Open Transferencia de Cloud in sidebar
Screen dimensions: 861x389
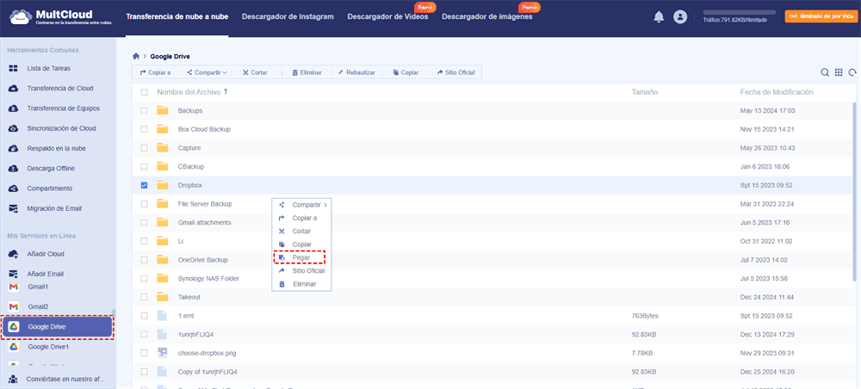pos(59,89)
